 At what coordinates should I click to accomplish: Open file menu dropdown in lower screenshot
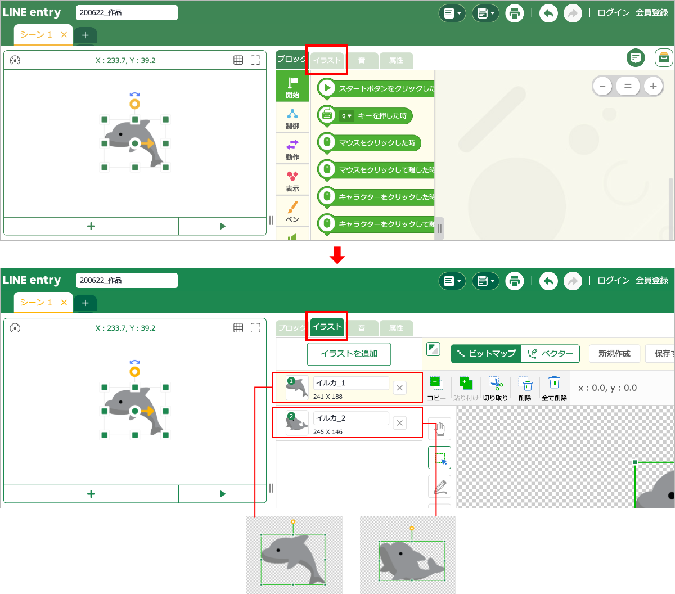(x=452, y=281)
